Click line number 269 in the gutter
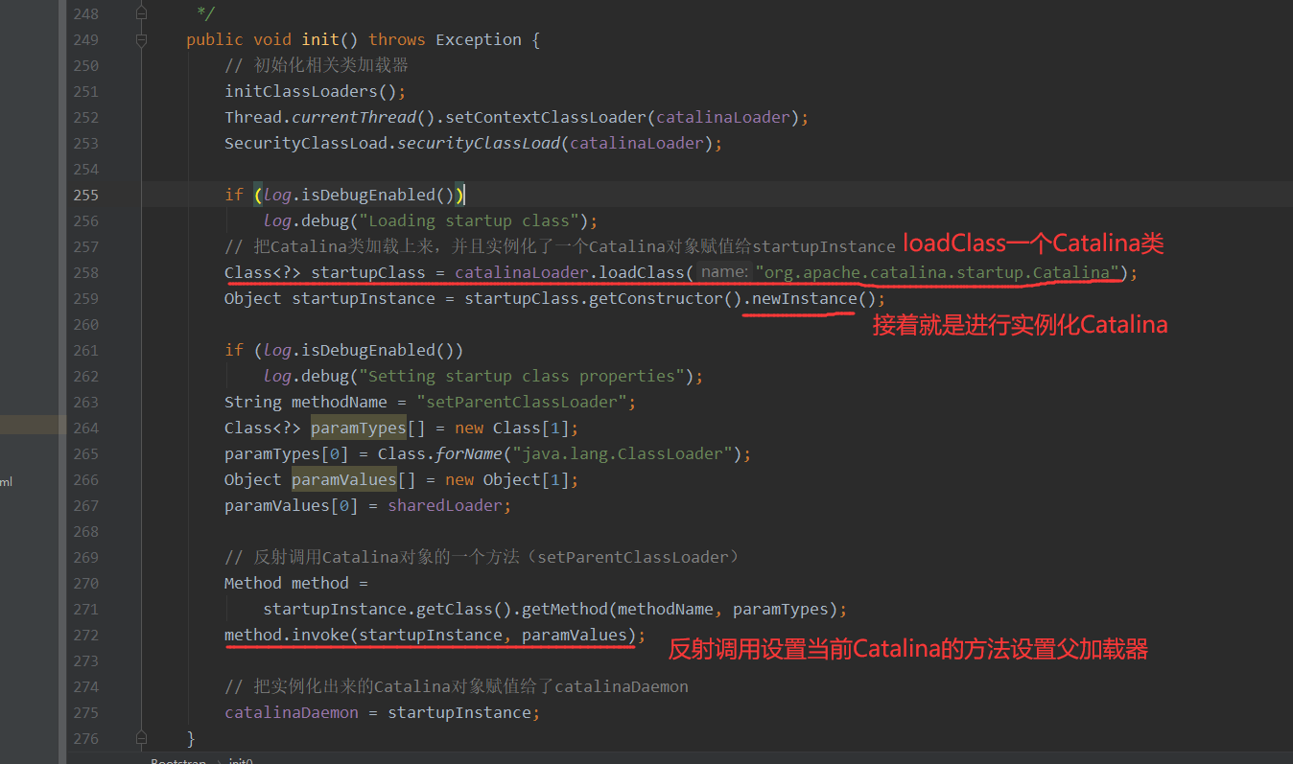The height and width of the screenshot is (764, 1293). [x=85, y=557]
